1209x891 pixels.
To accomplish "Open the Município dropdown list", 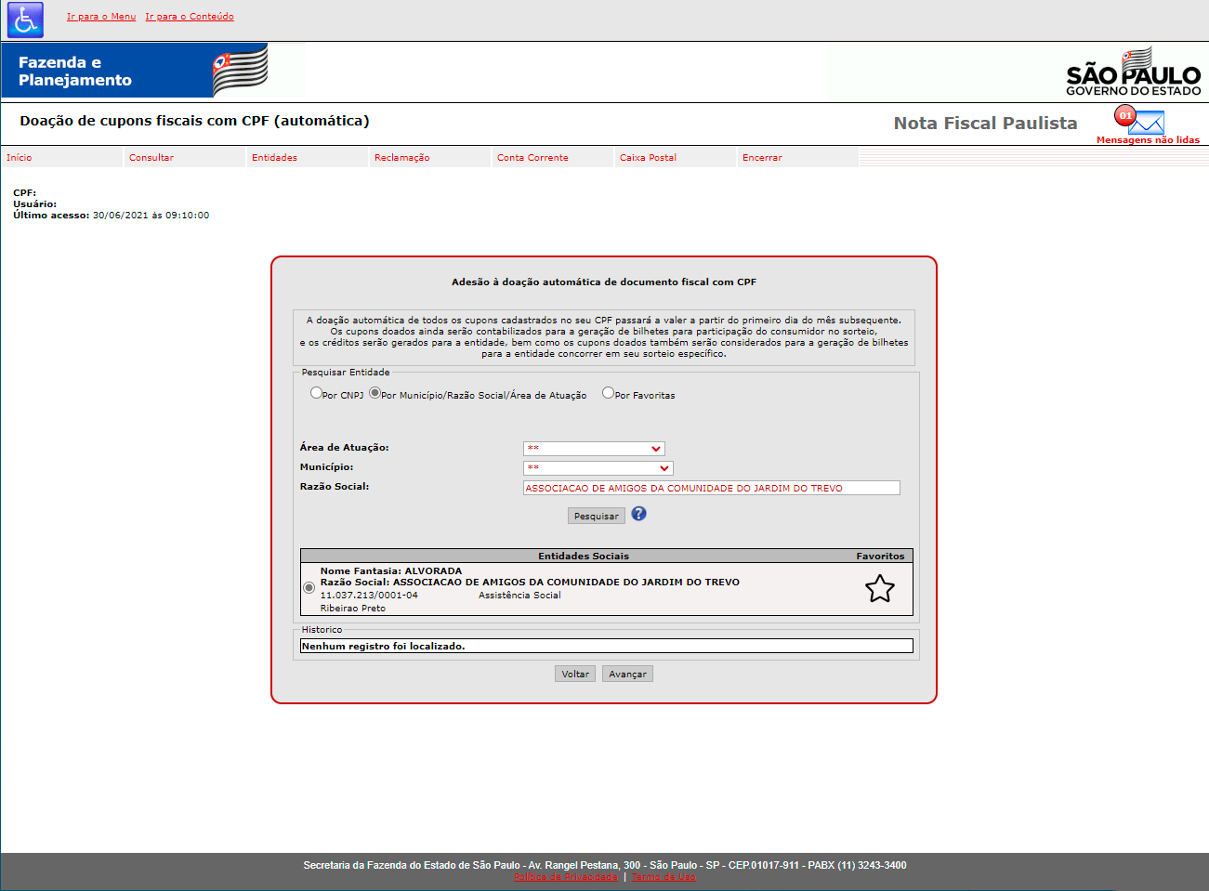I will click(598, 468).
